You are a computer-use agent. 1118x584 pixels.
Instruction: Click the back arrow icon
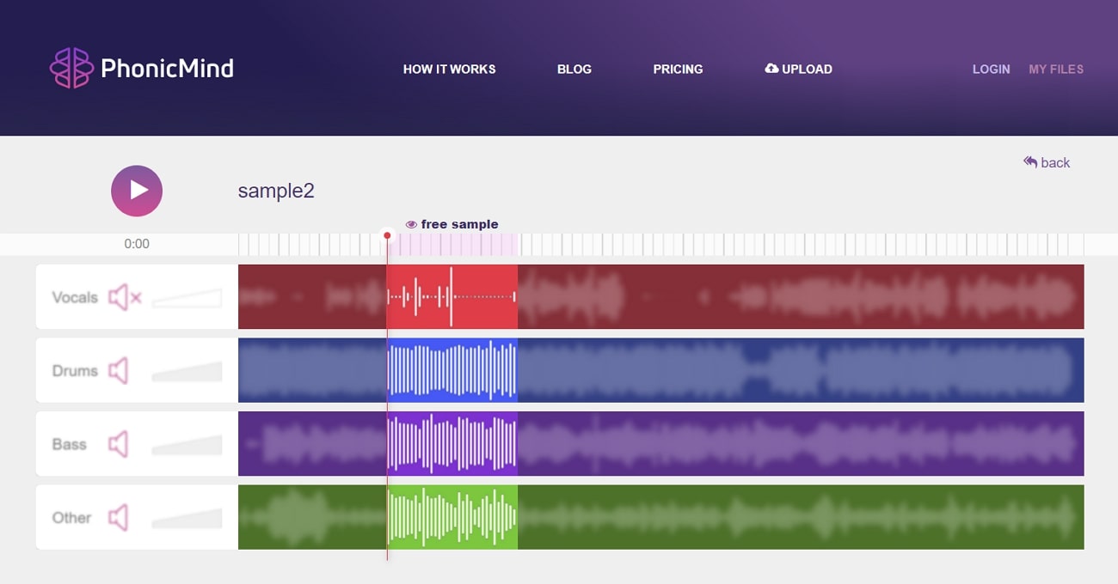point(1029,162)
